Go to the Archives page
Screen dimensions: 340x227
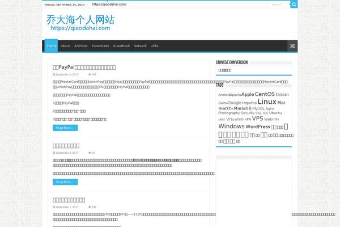81,46
